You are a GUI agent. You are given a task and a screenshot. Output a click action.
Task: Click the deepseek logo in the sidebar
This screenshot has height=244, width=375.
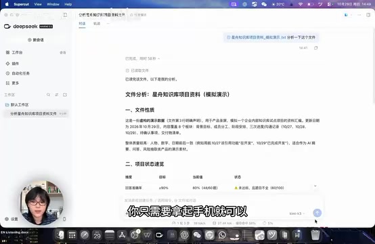(x=28, y=26)
